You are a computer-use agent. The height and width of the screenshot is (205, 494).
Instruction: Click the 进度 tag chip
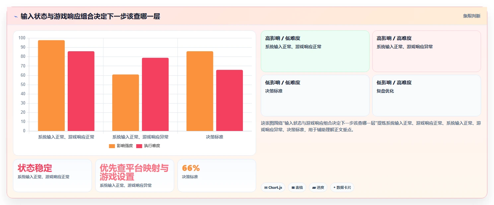point(318,187)
